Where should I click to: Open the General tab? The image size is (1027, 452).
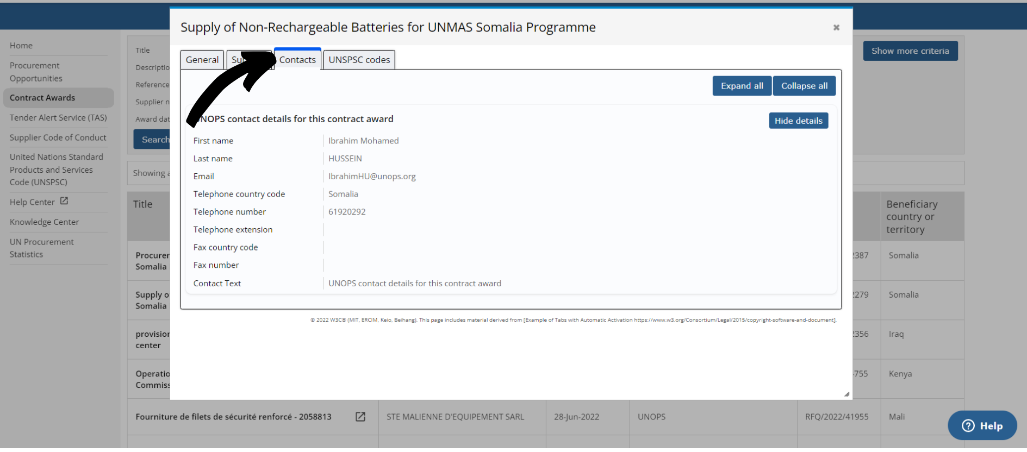(x=202, y=60)
